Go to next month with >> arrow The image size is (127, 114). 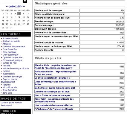coord(24,7)
